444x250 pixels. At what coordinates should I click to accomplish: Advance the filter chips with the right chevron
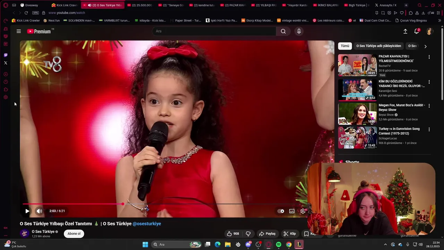(x=425, y=46)
